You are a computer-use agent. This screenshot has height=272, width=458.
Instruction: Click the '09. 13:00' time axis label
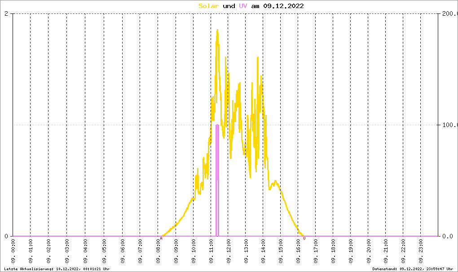[246, 251]
